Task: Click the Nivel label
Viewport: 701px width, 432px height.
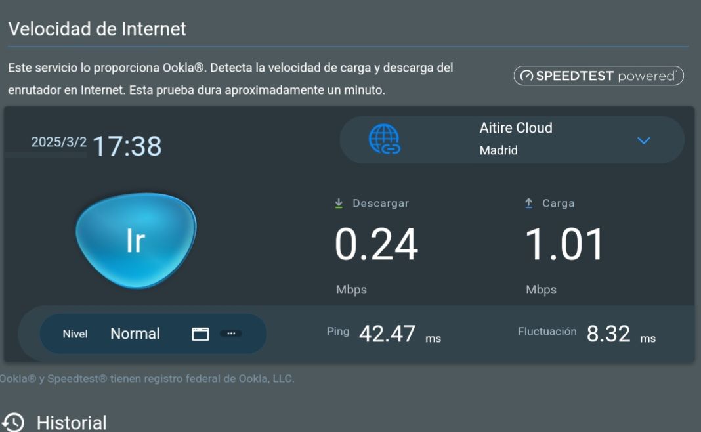Action: pyautogui.click(x=75, y=334)
